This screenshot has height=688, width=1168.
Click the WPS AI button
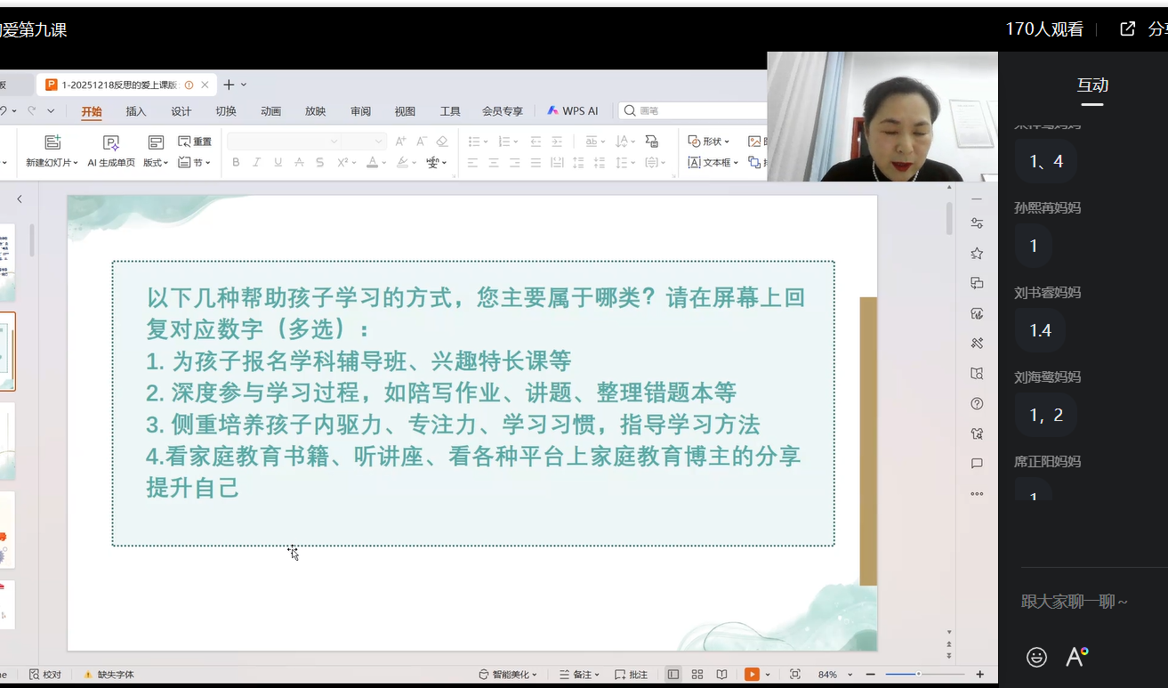[x=572, y=111]
